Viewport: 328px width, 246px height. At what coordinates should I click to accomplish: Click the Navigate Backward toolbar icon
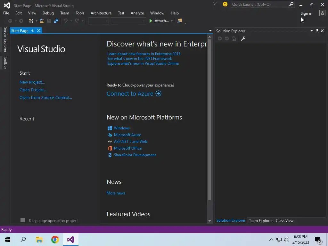10,21
